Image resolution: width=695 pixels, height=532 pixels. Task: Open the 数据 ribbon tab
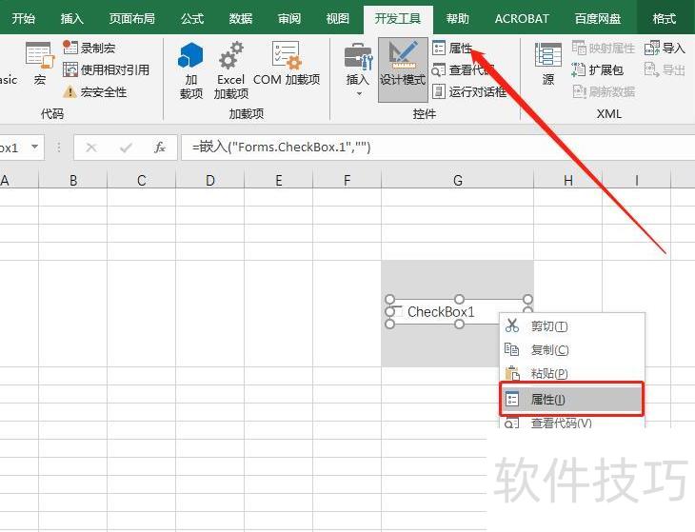point(240,19)
